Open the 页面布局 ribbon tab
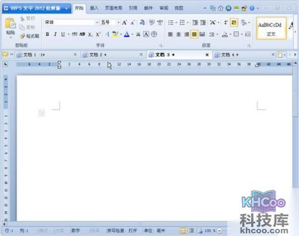 pos(114,8)
